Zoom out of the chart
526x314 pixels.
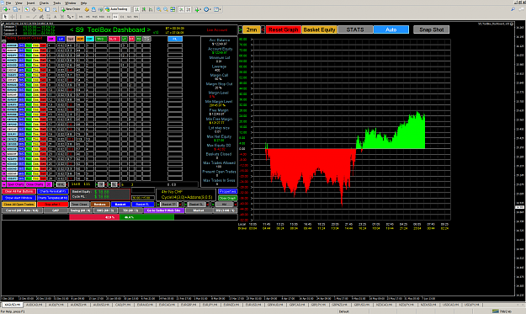tap(166, 9)
